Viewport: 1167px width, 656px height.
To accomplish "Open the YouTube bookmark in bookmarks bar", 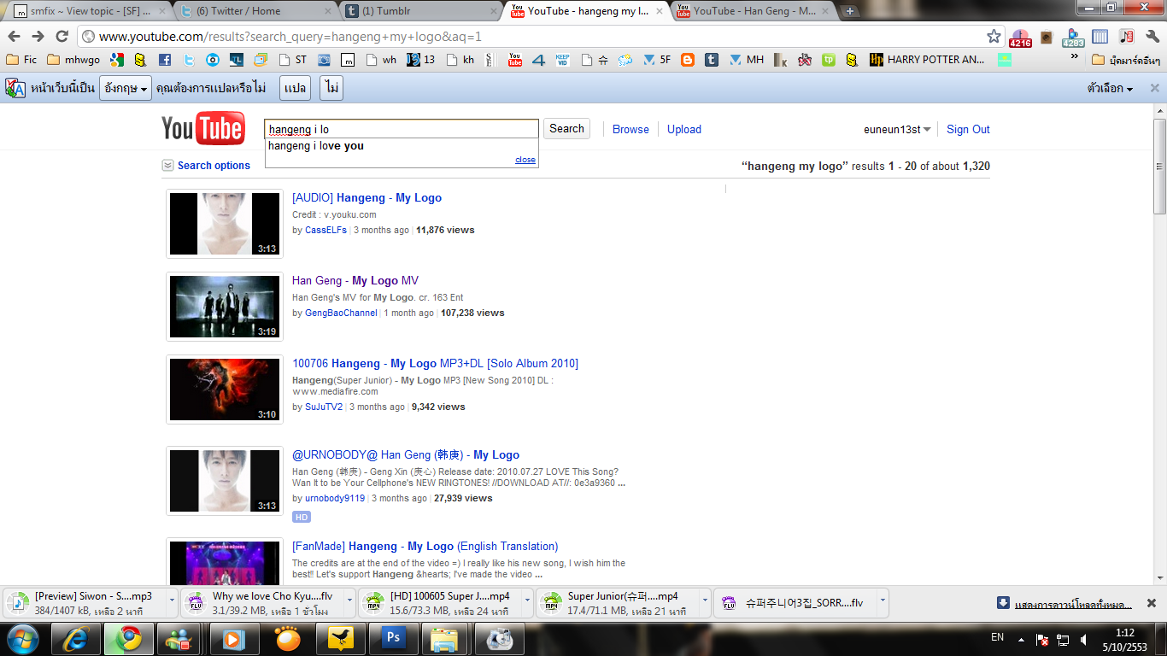I will 514,60.
